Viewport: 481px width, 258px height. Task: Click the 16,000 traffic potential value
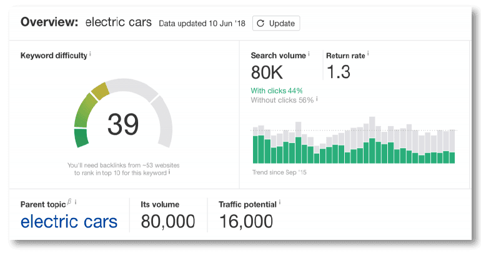[x=245, y=221]
